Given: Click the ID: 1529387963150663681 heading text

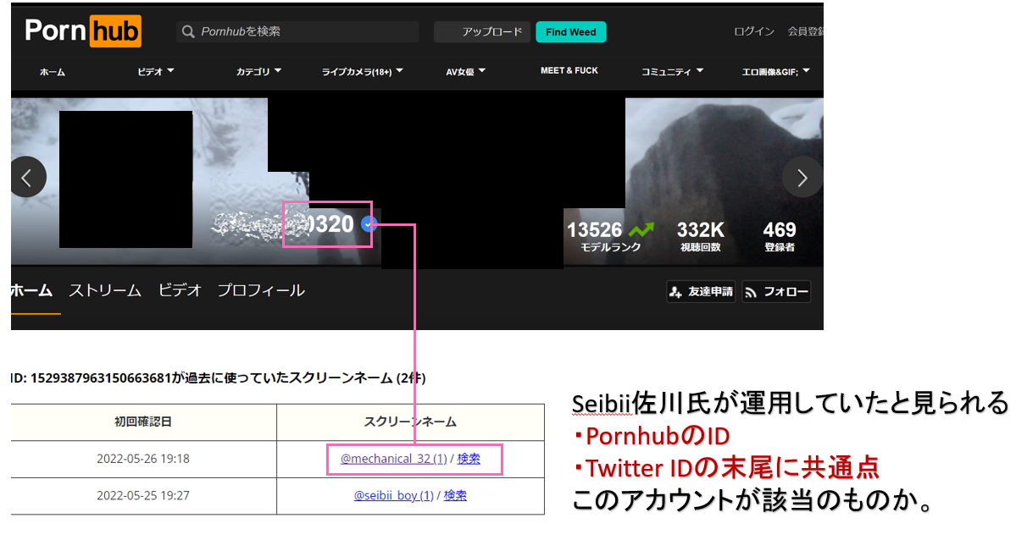Looking at the screenshot, I should [218, 378].
